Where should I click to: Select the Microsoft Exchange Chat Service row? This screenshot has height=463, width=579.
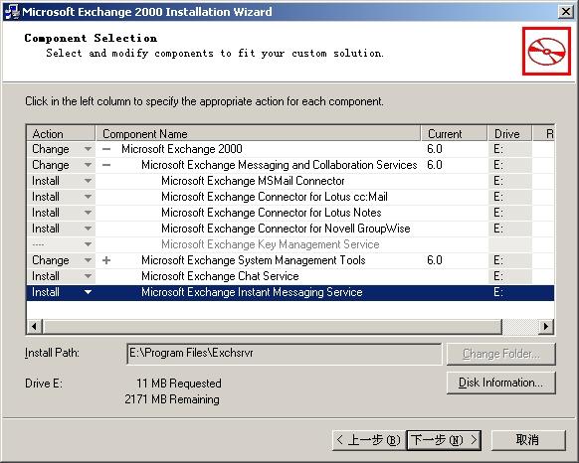pyautogui.click(x=290, y=276)
